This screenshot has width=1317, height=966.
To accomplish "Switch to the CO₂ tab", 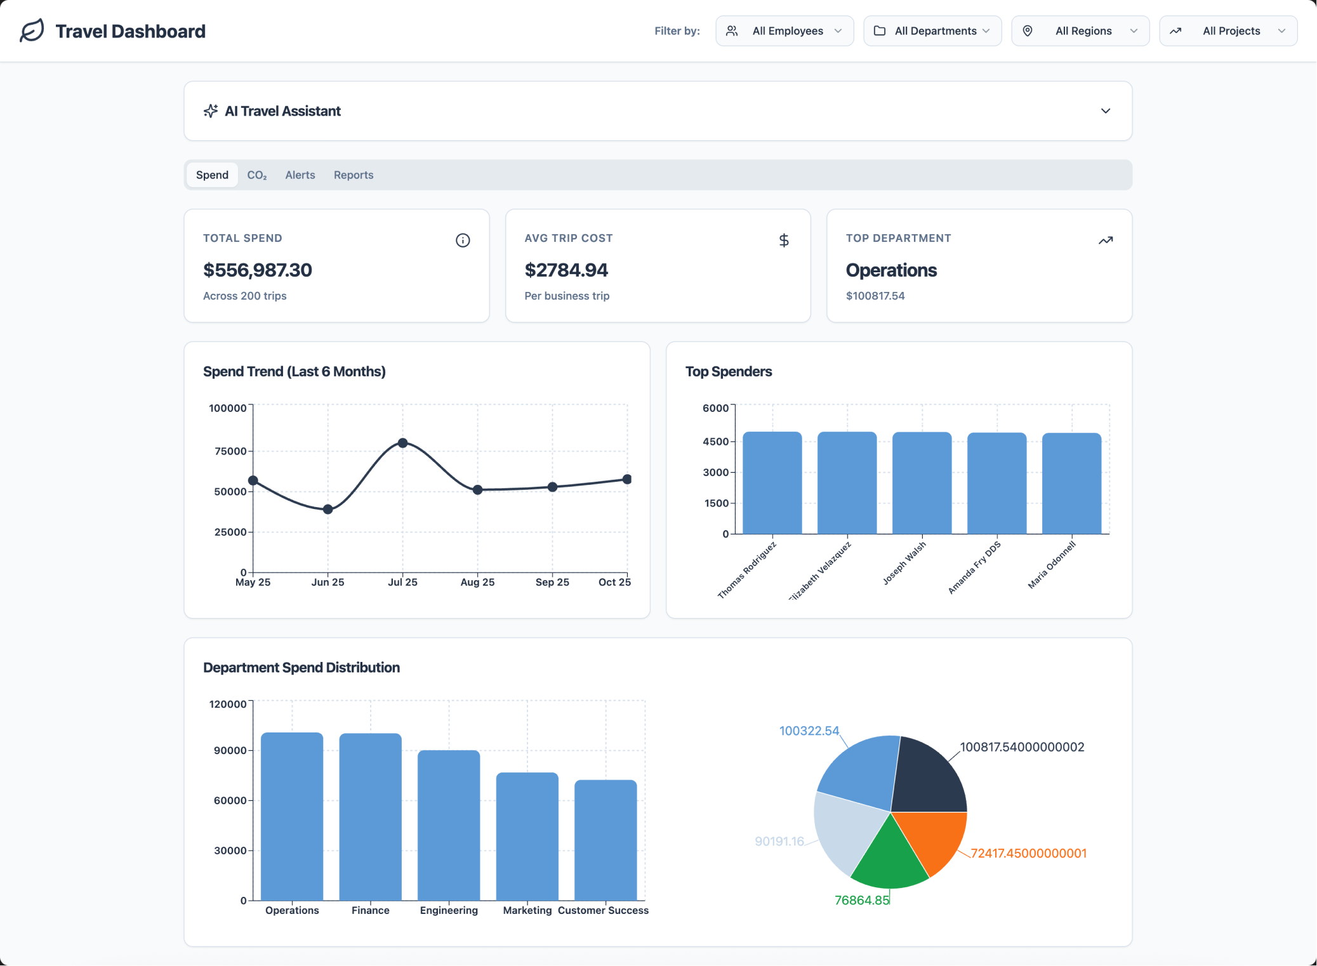I will tap(257, 175).
